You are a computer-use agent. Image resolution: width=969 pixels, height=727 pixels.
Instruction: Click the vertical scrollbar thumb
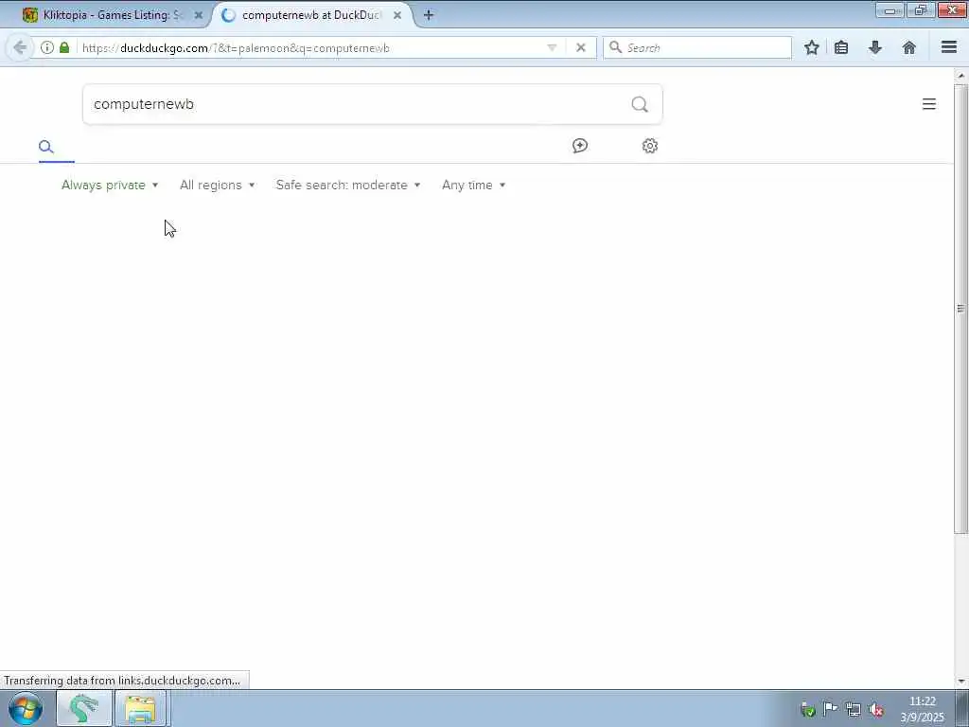point(961,308)
